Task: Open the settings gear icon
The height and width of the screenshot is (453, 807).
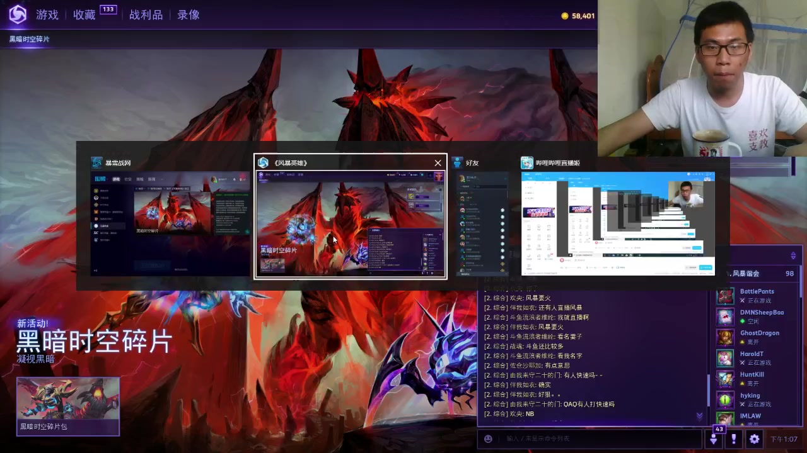Action: (x=754, y=439)
